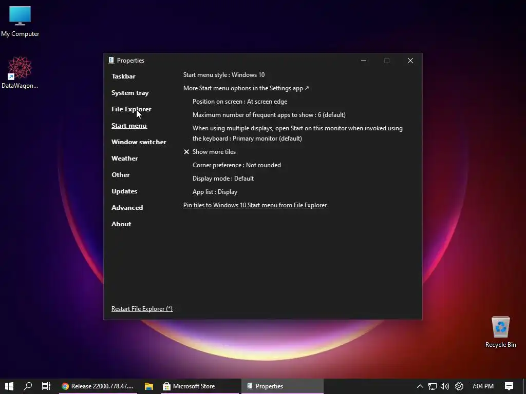Open the File Explorer section
Viewport: 526px width, 394px height.
tap(131, 109)
